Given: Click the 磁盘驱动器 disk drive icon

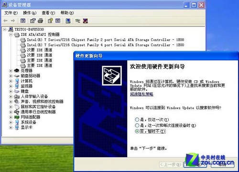Looking at the screenshot, I should coord(17,76).
